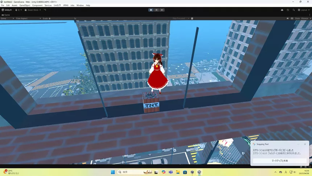Open the VRM0 menu
The width and height of the screenshot is (312, 176).
pyautogui.click(x=66, y=5)
